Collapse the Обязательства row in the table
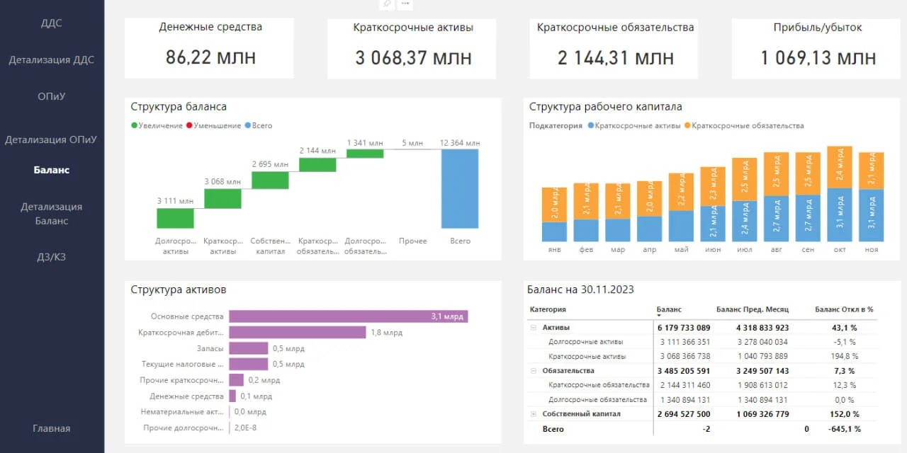The image size is (907, 453). [x=533, y=371]
